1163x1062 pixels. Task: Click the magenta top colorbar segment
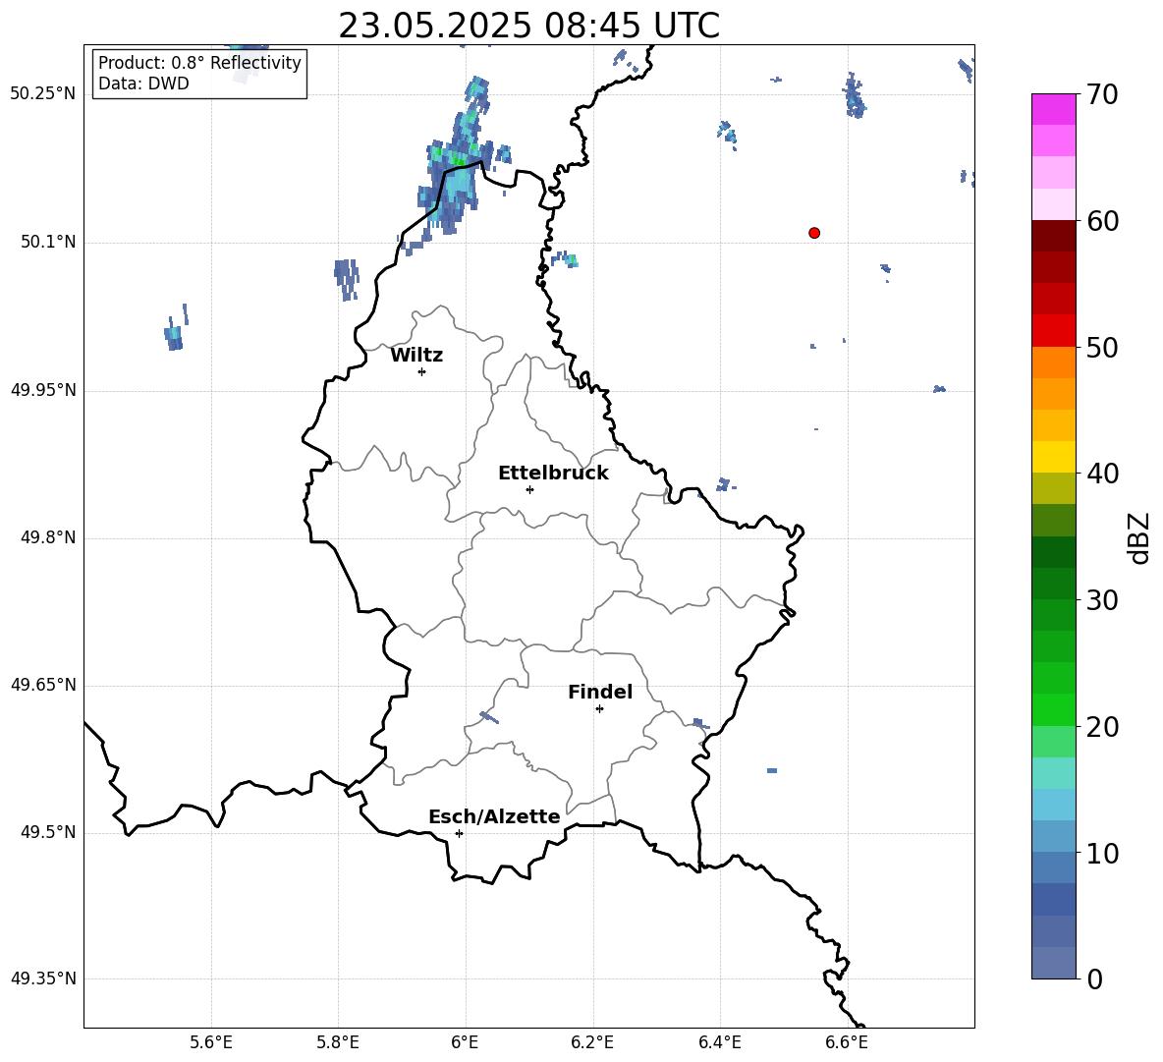1054,110
